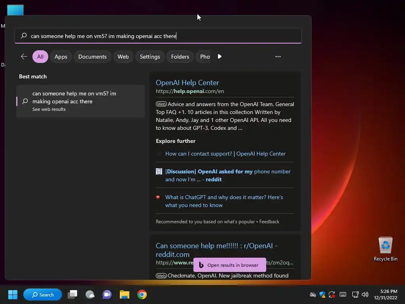This screenshot has height=304, width=405.
Task: Open the OpenAI Help Center title link
Action: [187, 83]
